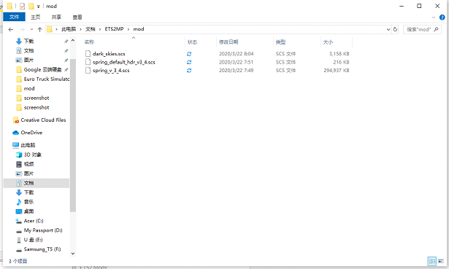
Task: Open 视频 under This PC
Action: tap(28, 164)
